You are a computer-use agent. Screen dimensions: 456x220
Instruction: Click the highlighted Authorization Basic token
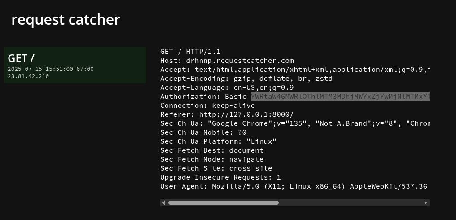[340, 97]
